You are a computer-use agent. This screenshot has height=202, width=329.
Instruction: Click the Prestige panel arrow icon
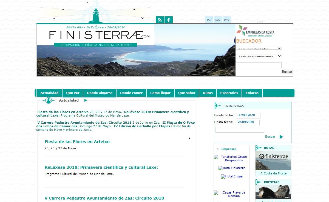pyautogui.click(x=258, y=182)
